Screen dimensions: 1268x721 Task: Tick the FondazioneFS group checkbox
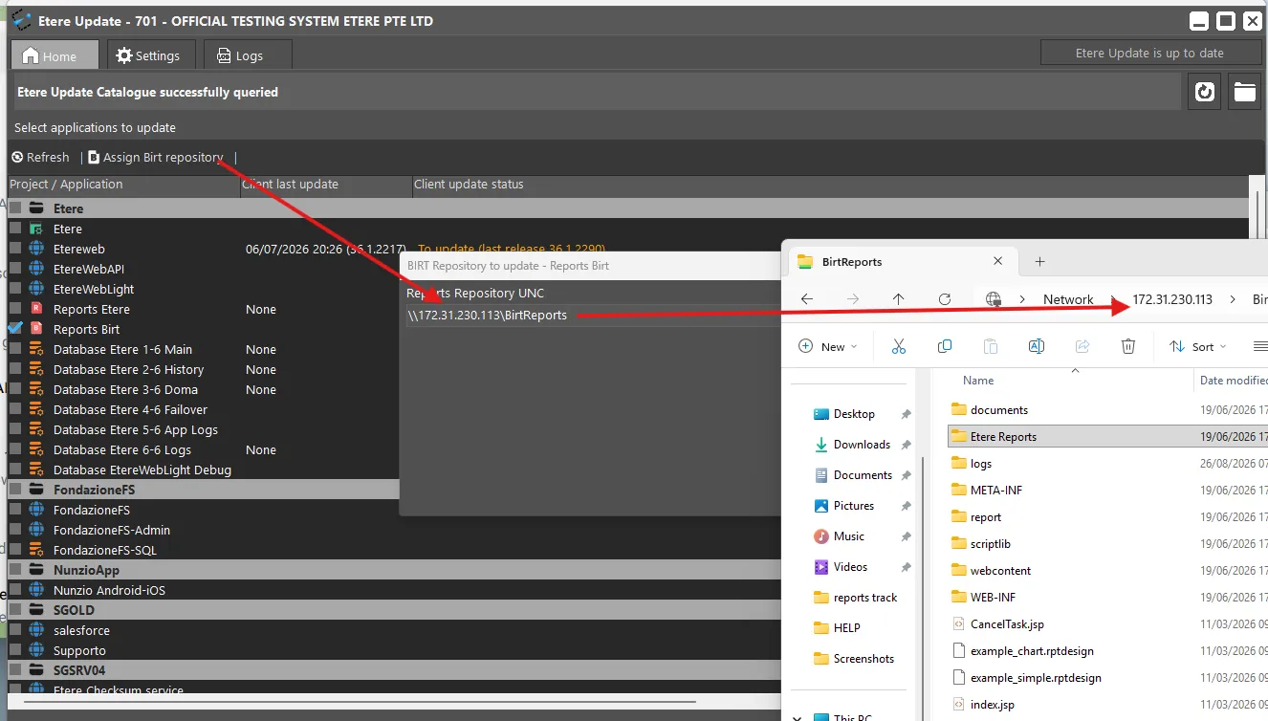[x=15, y=490]
